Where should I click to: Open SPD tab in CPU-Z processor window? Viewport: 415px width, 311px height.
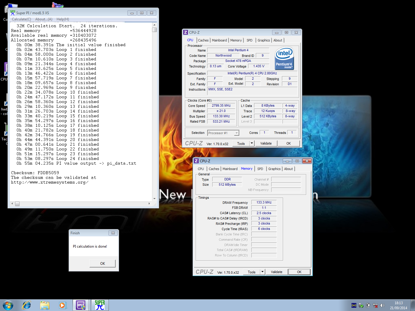[250, 40]
